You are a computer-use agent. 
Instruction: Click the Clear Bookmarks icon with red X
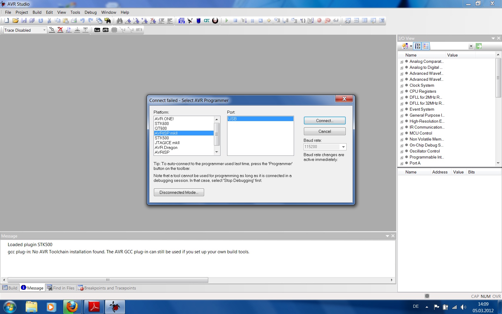click(153, 21)
